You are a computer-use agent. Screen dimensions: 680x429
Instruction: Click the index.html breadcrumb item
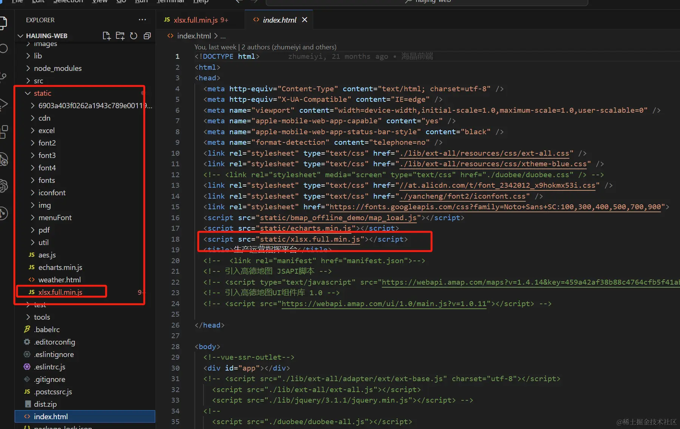194,36
